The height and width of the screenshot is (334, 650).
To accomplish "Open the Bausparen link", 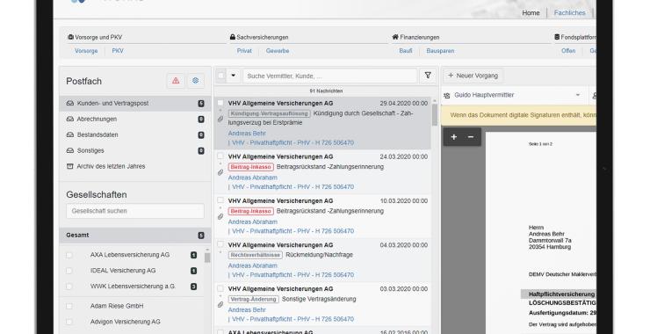I will click(440, 51).
